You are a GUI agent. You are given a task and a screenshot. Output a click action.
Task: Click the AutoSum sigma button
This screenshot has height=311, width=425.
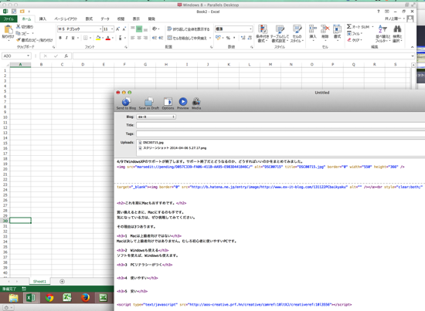[358, 26]
